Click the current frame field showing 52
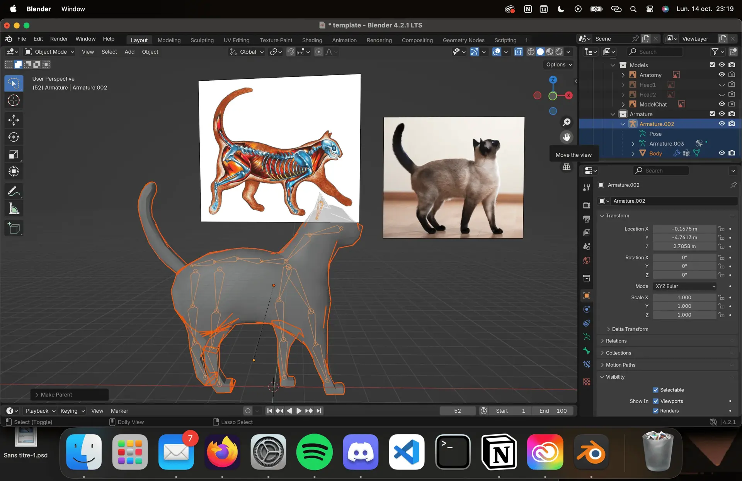Image resolution: width=742 pixels, height=481 pixels. click(x=458, y=411)
